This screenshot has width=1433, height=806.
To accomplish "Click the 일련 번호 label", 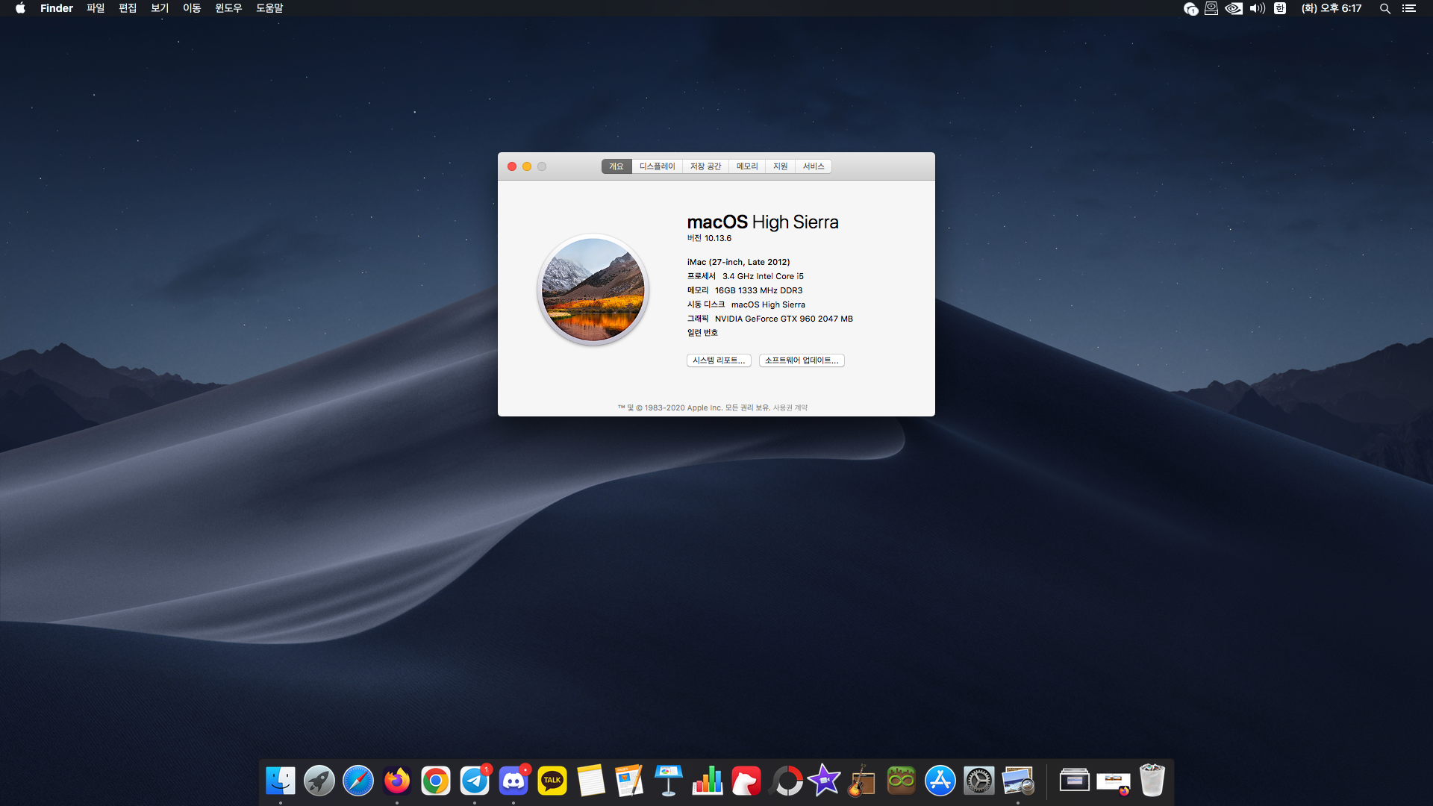I will pos(702,333).
